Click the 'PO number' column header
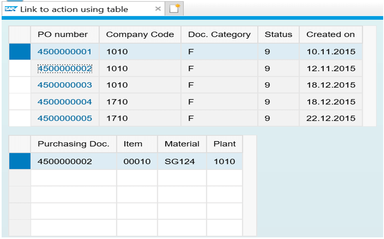384x239 pixels. pos(65,35)
